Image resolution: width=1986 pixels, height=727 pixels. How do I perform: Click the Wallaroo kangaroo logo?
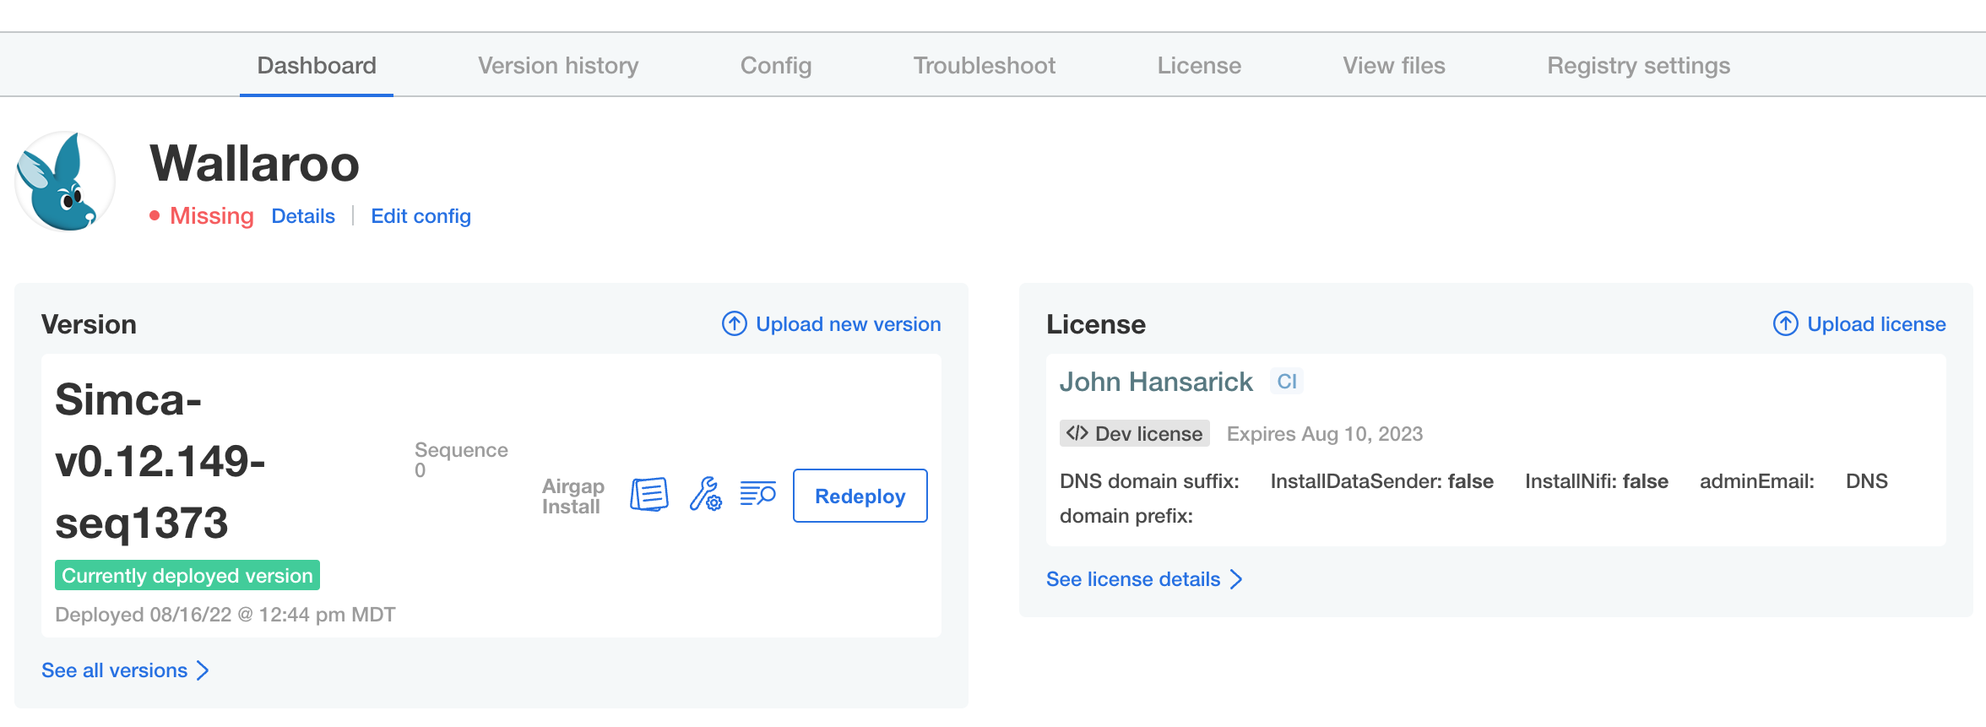[65, 182]
